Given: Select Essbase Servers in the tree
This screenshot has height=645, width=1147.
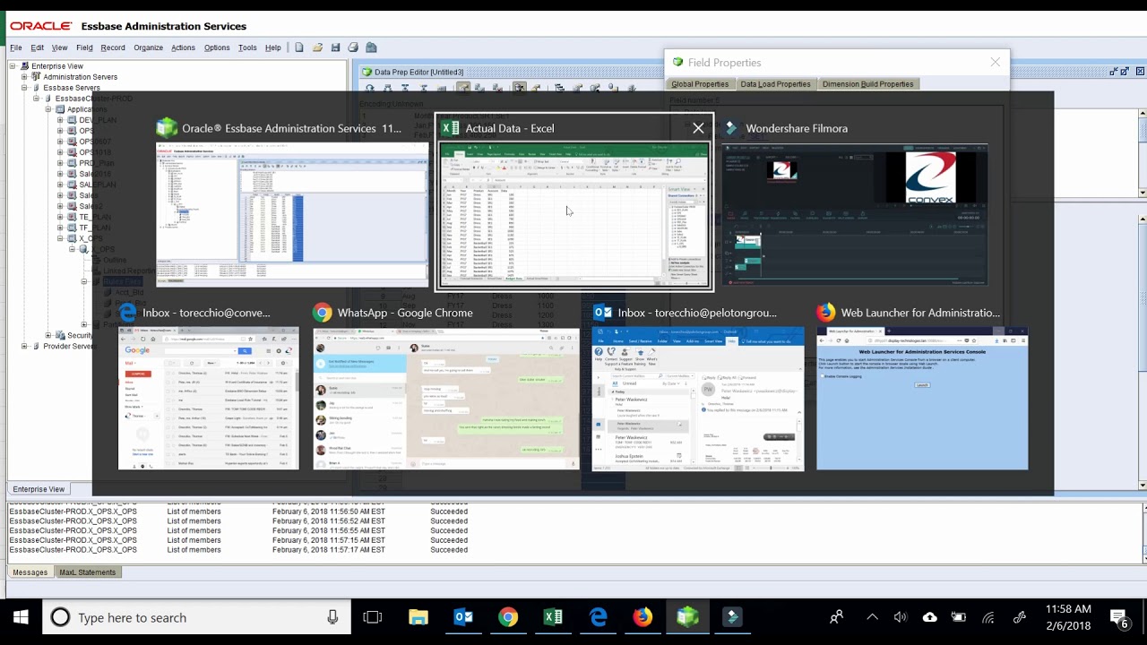Looking at the screenshot, I should [72, 88].
